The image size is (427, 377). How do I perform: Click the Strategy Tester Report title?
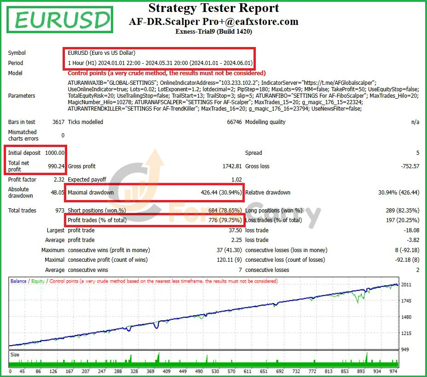(213, 8)
